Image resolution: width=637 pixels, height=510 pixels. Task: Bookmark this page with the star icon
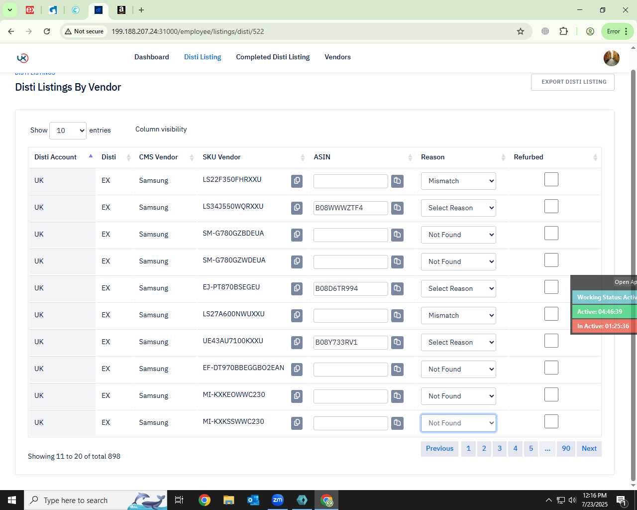521,31
